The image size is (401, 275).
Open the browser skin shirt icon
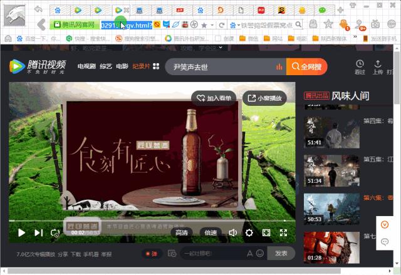[353, 5]
